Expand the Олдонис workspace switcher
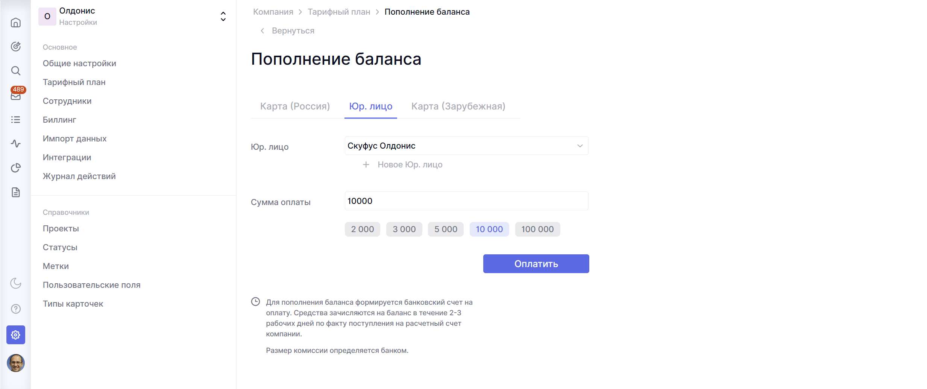This screenshot has width=927, height=389. tap(223, 16)
